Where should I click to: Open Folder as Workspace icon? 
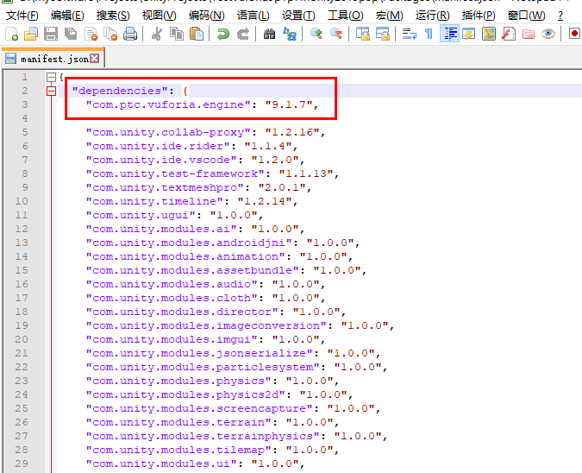point(529,35)
